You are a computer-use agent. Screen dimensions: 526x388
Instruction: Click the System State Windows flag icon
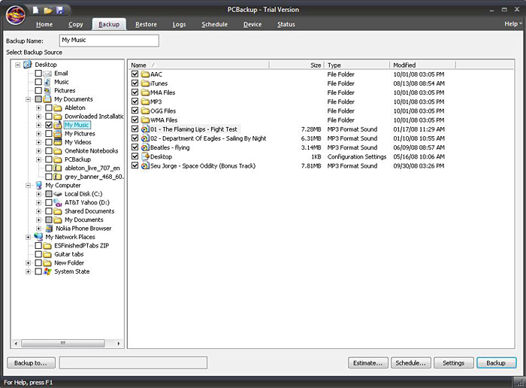point(47,271)
